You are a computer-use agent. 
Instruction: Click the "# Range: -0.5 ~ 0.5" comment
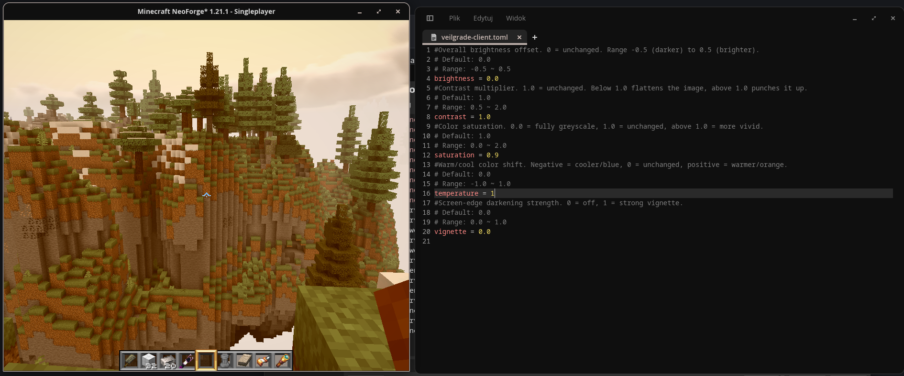point(472,69)
